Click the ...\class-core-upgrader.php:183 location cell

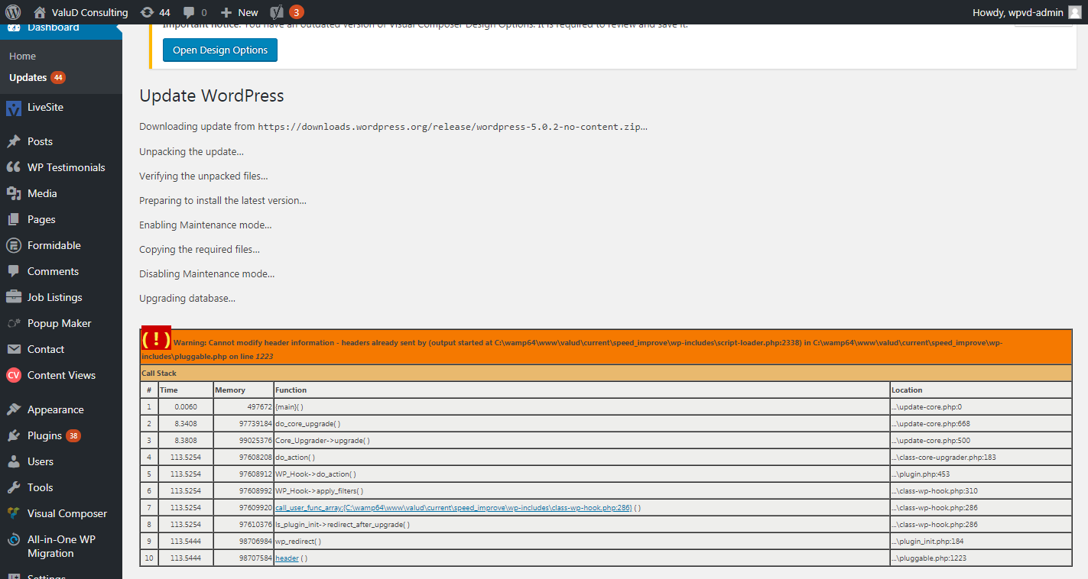pyautogui.click(x=981, y=458)
